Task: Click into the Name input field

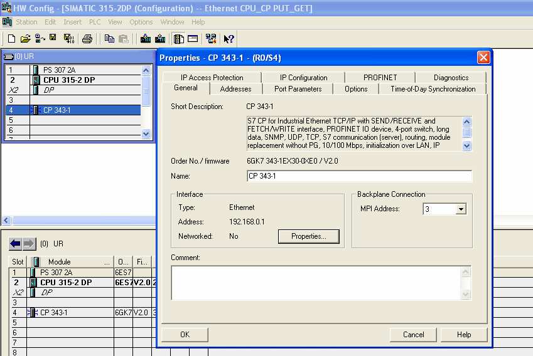Action: pyautogui.click(x=359, y=176)
